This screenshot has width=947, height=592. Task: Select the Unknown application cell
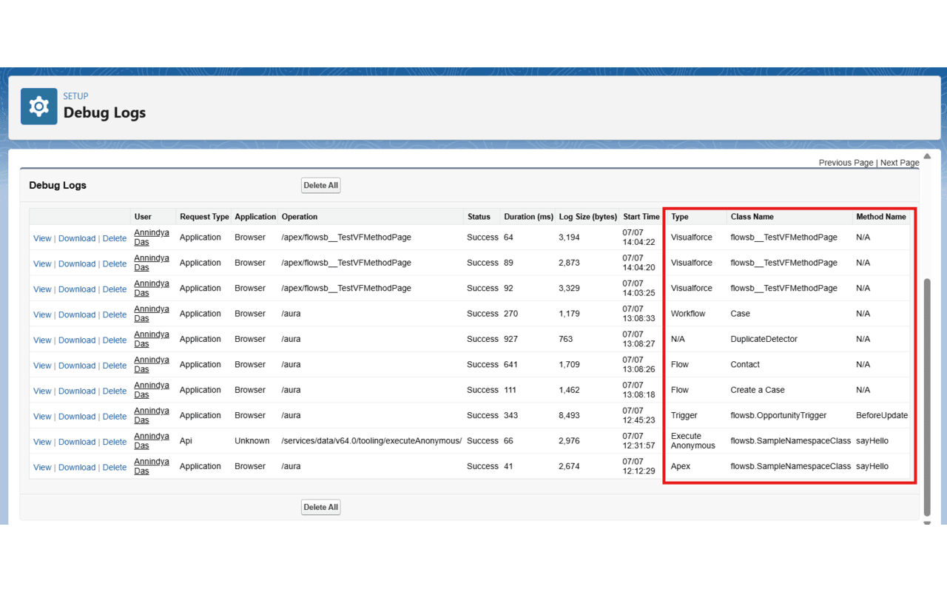(x=252, y=441)
